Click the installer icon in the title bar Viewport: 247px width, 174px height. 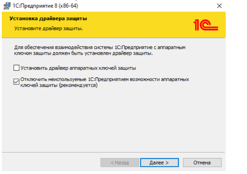click(x=6, y=6)
